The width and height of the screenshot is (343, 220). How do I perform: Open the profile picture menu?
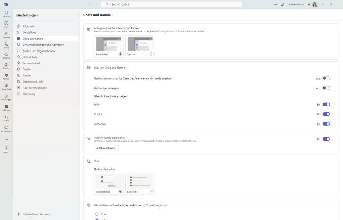click(315, 4)
